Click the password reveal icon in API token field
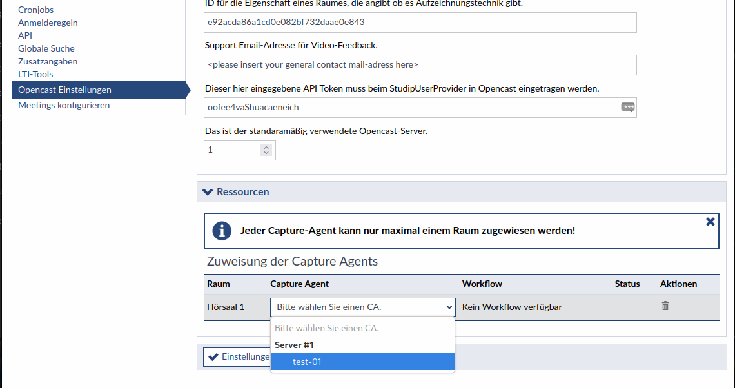Viewport: 735px width, 388px height. pyautogui.click(x=628, y=107)
